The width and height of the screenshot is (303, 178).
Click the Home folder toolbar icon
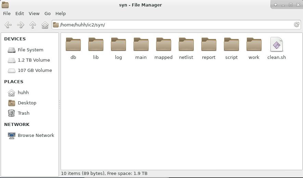point(45,25)
